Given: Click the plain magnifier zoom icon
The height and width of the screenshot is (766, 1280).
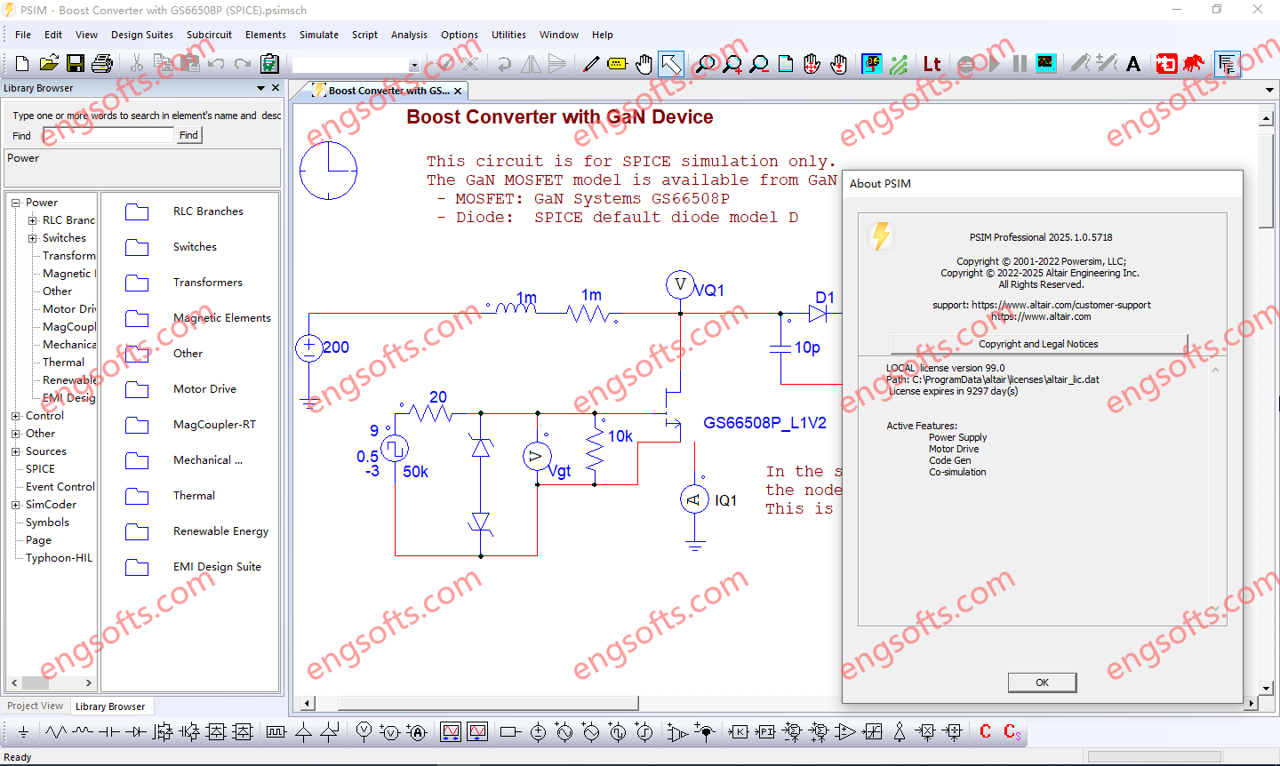Looking at the screenshot, I should pos(706,64).
